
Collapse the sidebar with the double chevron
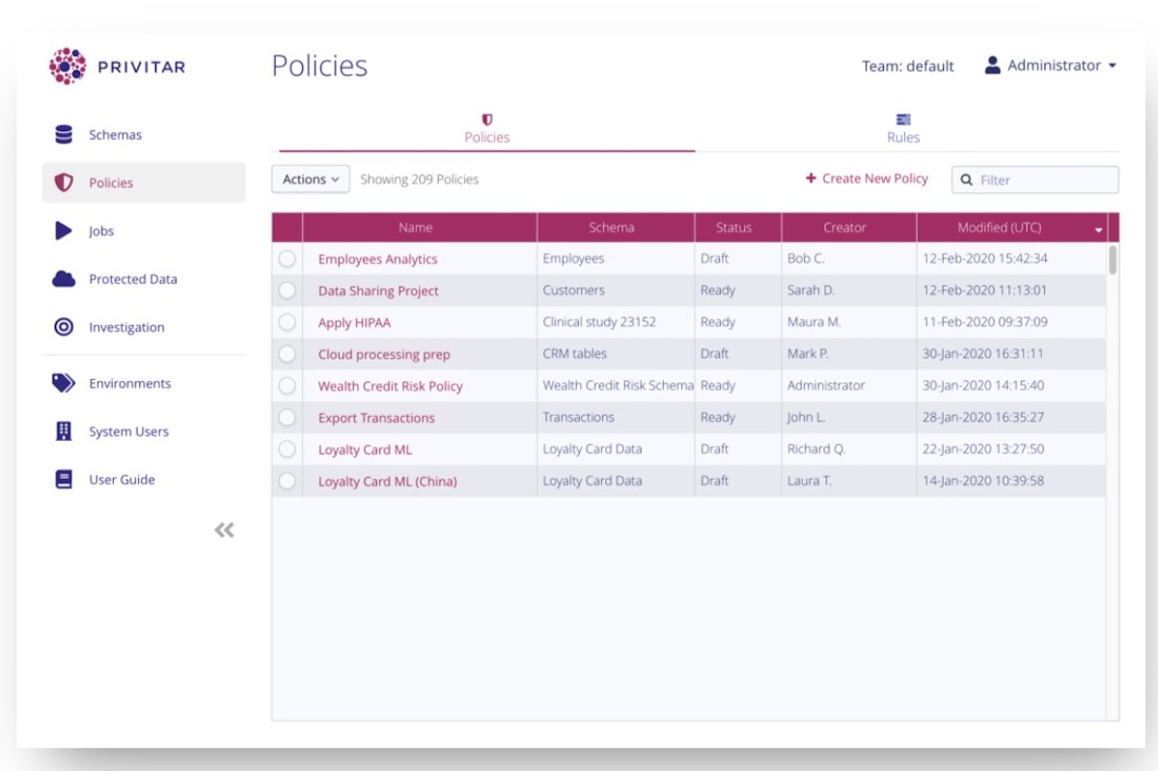[224, 529]
